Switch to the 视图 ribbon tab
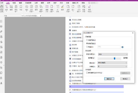 pos(42,3)
